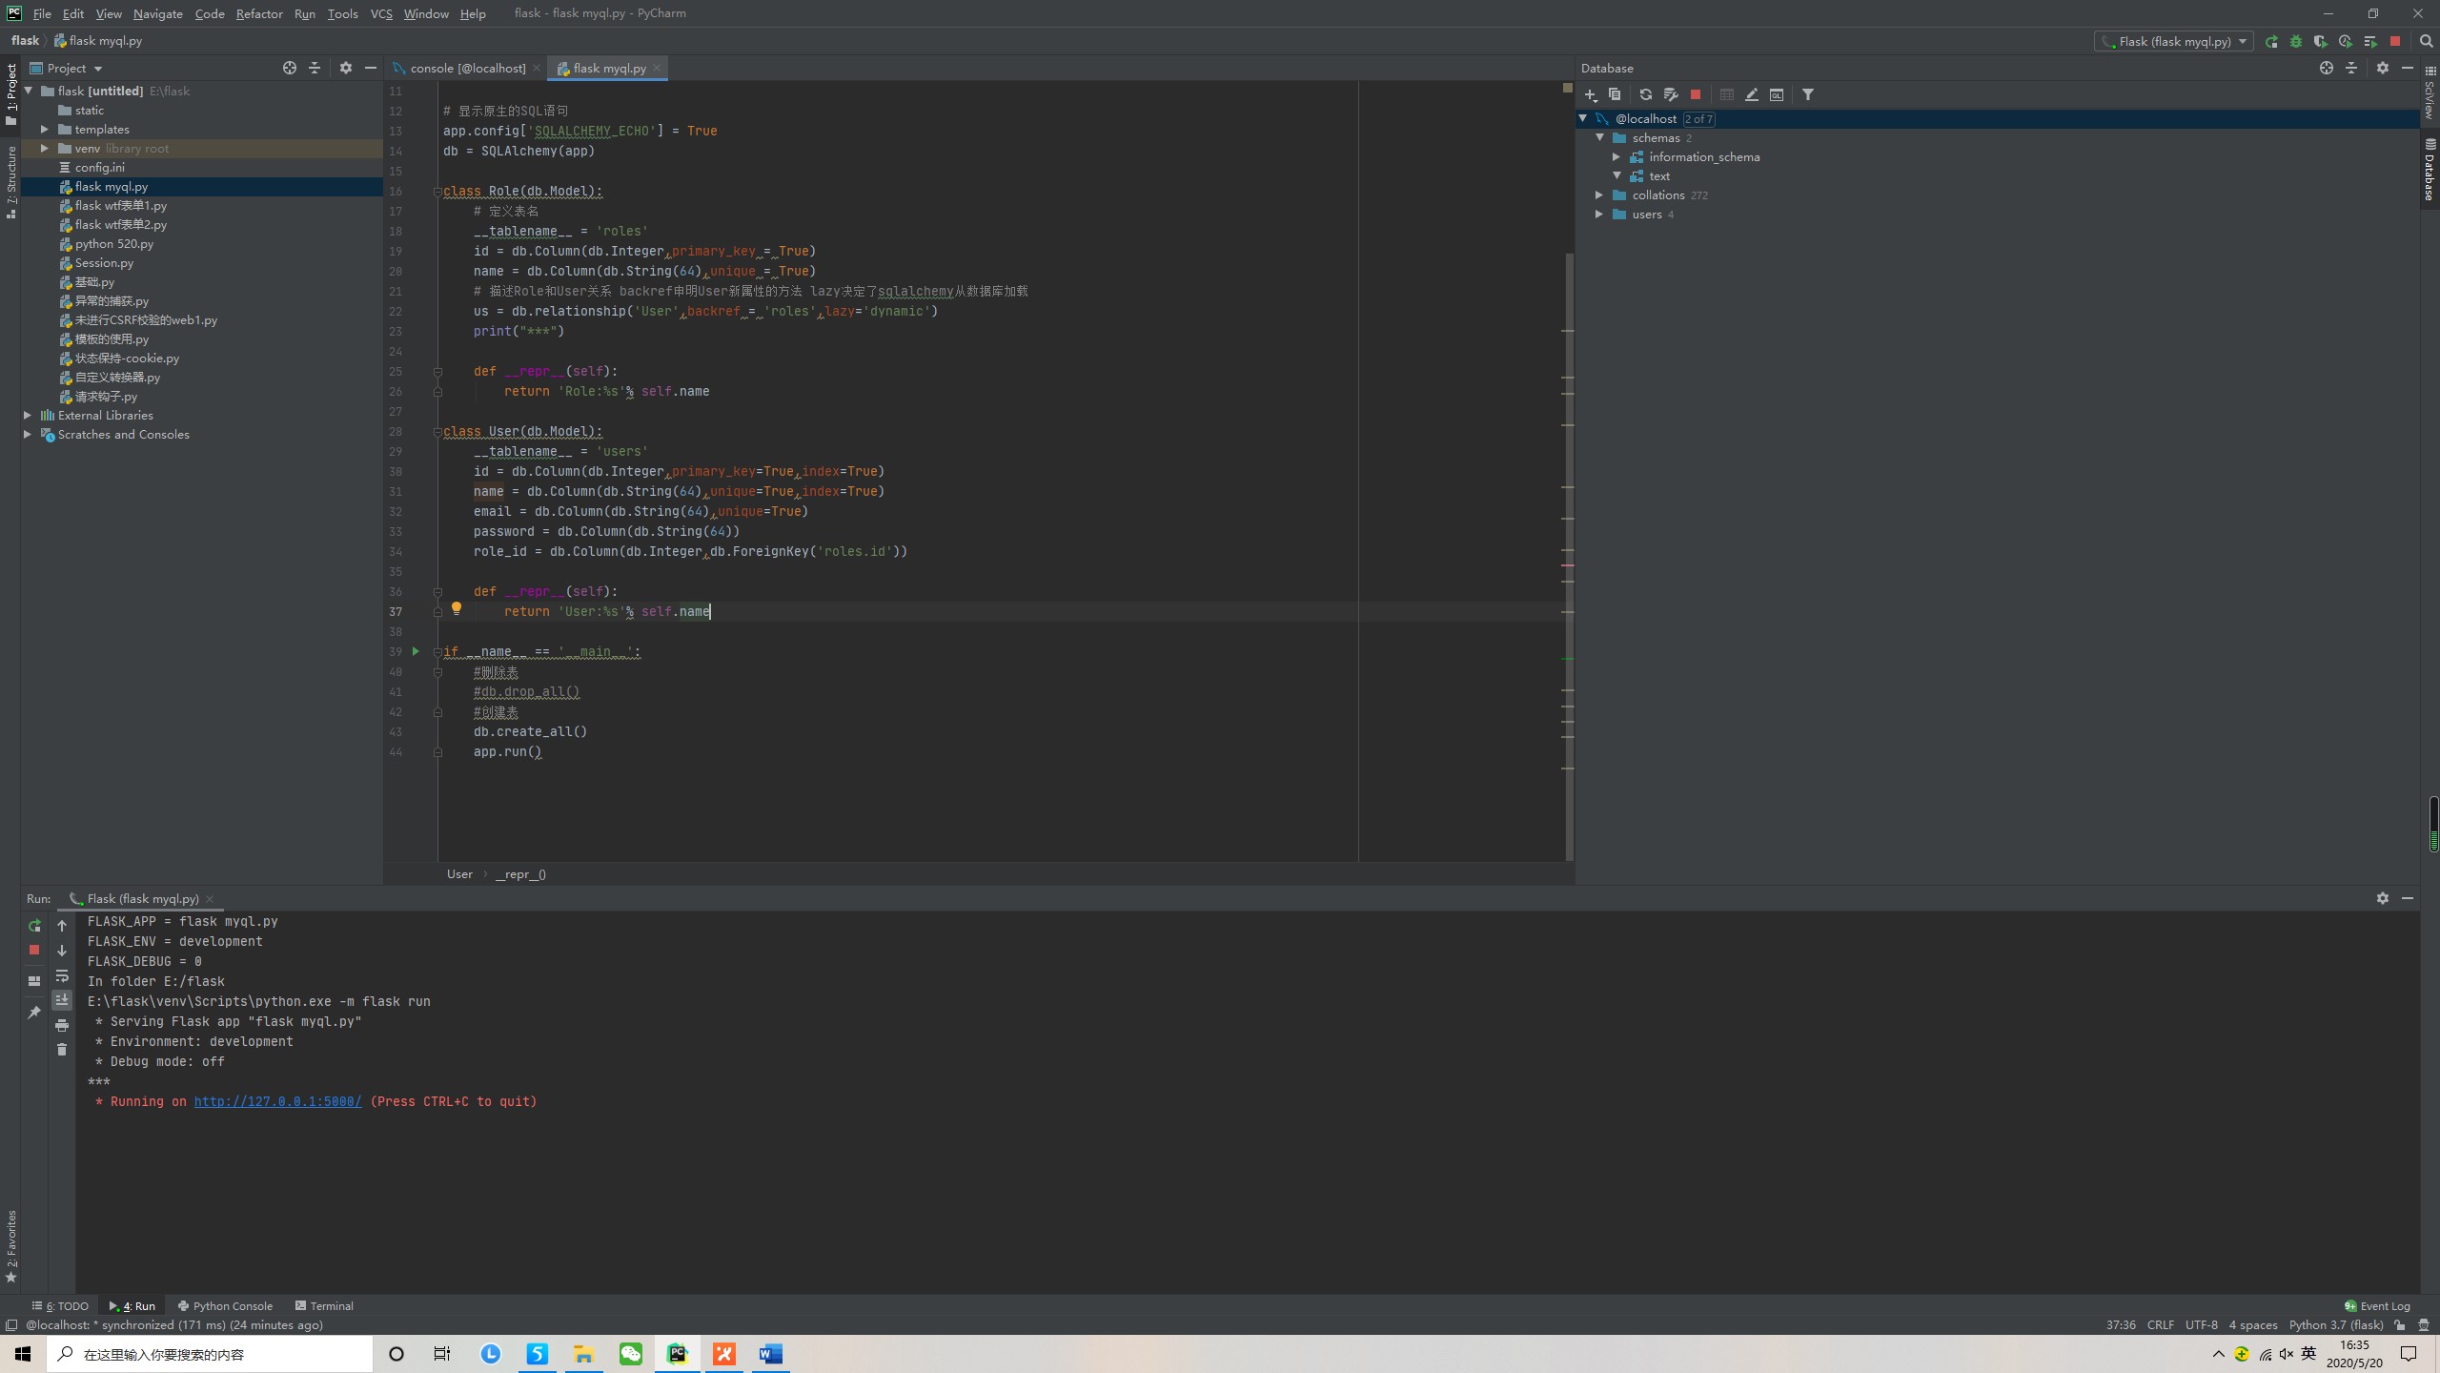2440x1373 pixels.
Task: Open the Navigate menu
Action: (157, 13)
